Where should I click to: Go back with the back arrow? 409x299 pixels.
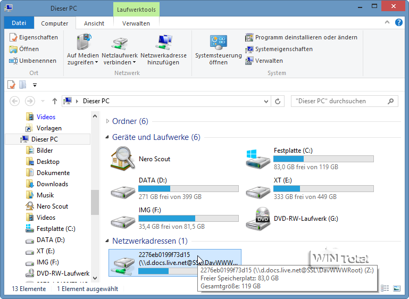pyautogui.click(x=14, y=101)
